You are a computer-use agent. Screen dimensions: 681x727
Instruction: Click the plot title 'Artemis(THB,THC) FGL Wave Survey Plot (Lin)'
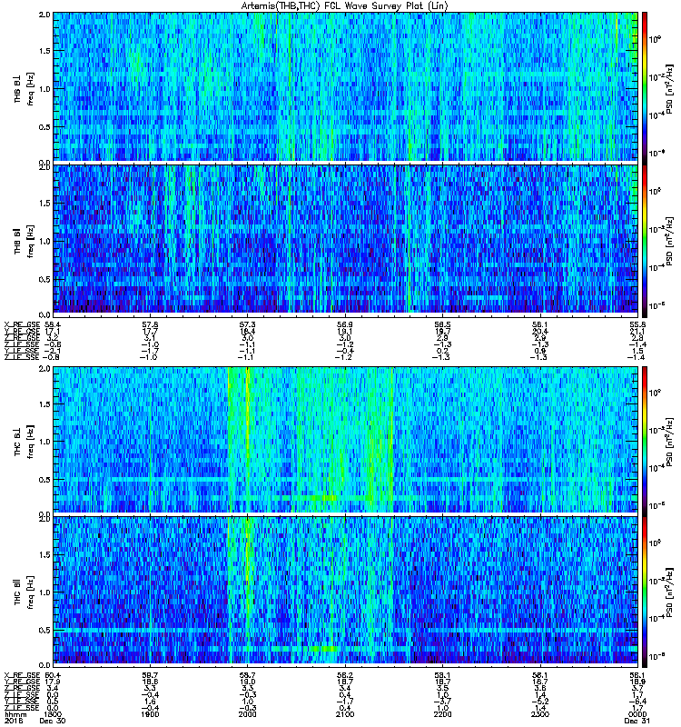[344, 6]
